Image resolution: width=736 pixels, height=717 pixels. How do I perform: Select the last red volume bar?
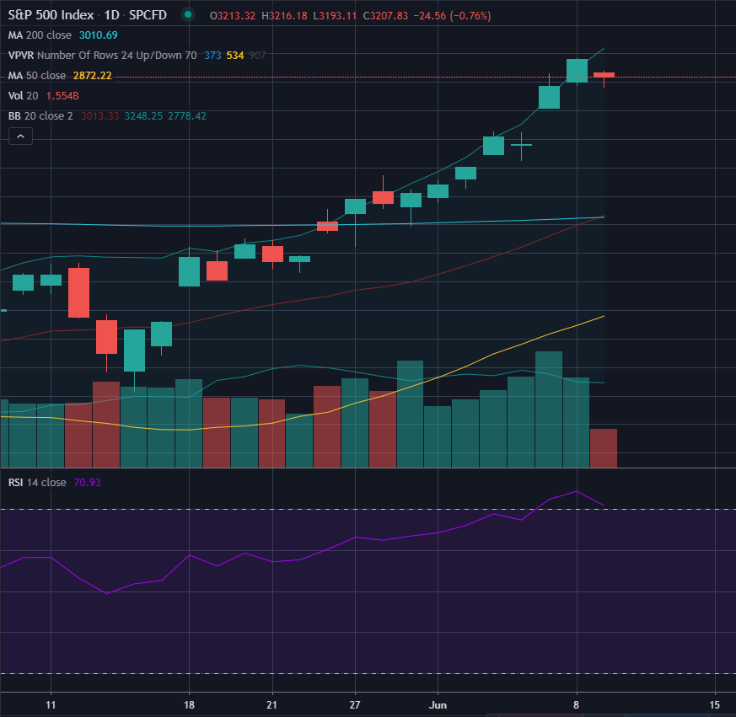604,448
